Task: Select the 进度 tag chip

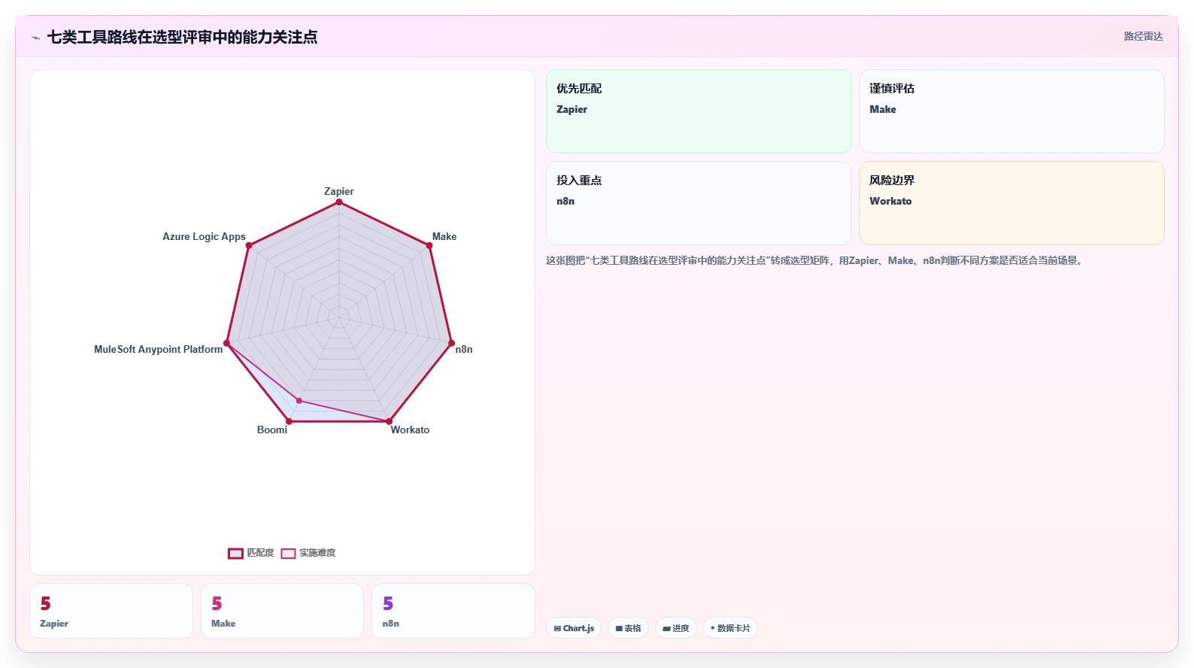Action: point(676,628)
